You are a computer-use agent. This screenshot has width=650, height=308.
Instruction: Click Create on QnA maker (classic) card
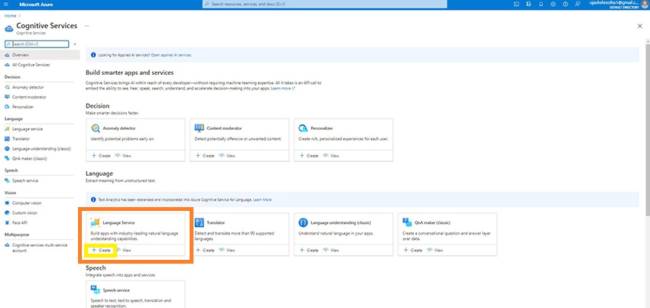[x=412, y=251]
